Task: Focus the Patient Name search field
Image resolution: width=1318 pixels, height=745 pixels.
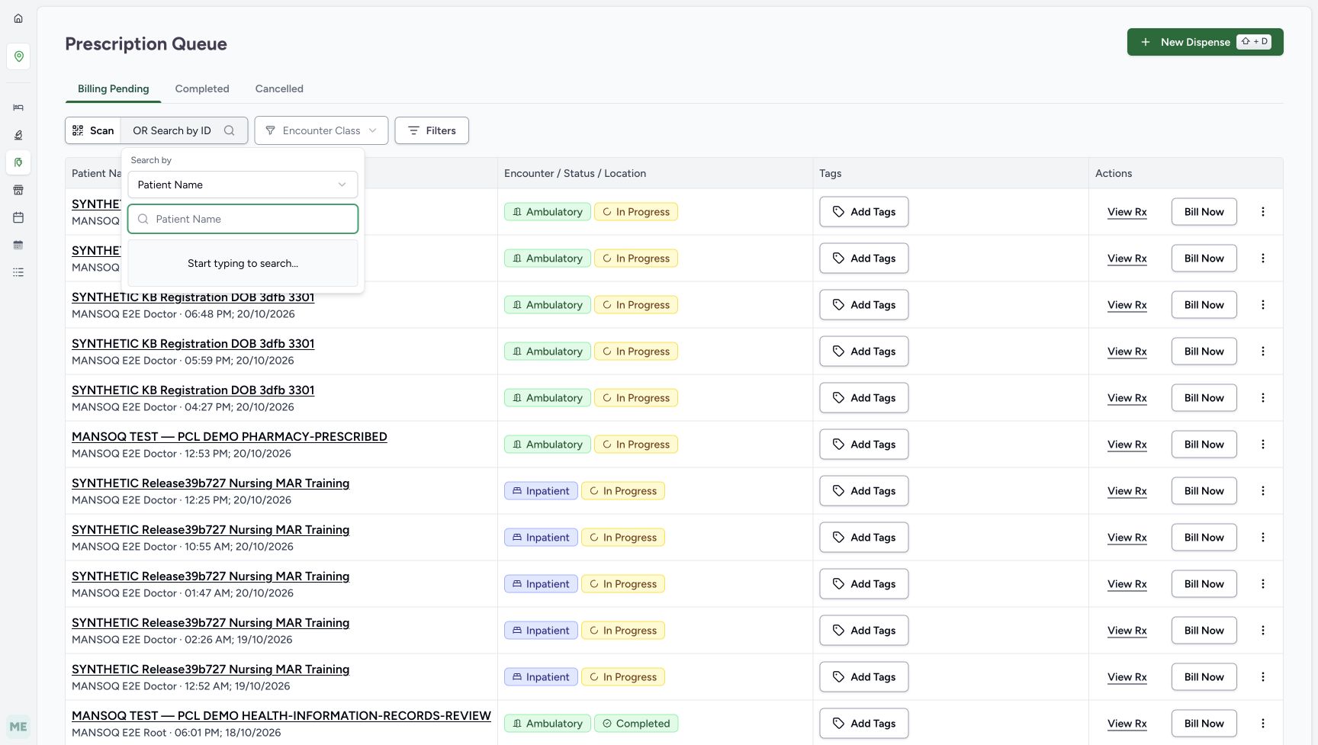Action: click(x=243, y=219)
